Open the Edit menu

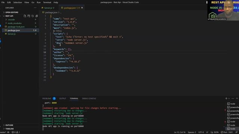(9, 3)
